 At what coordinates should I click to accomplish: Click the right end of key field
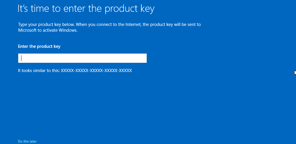[x=144, y=58]
